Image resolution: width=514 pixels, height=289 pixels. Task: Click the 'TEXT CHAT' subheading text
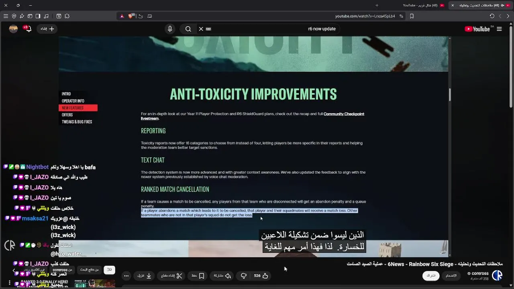[153, 160]
